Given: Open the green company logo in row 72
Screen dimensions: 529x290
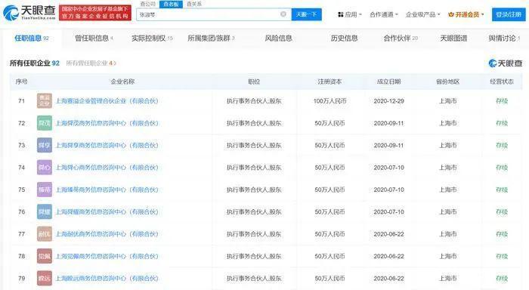Looking at the screenshot, I should click(x=45, y=123).
